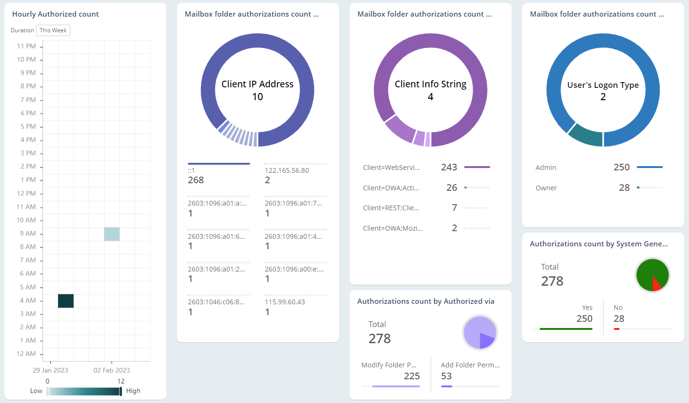Click the Client=WebServi... legend row

click(426, 168)
